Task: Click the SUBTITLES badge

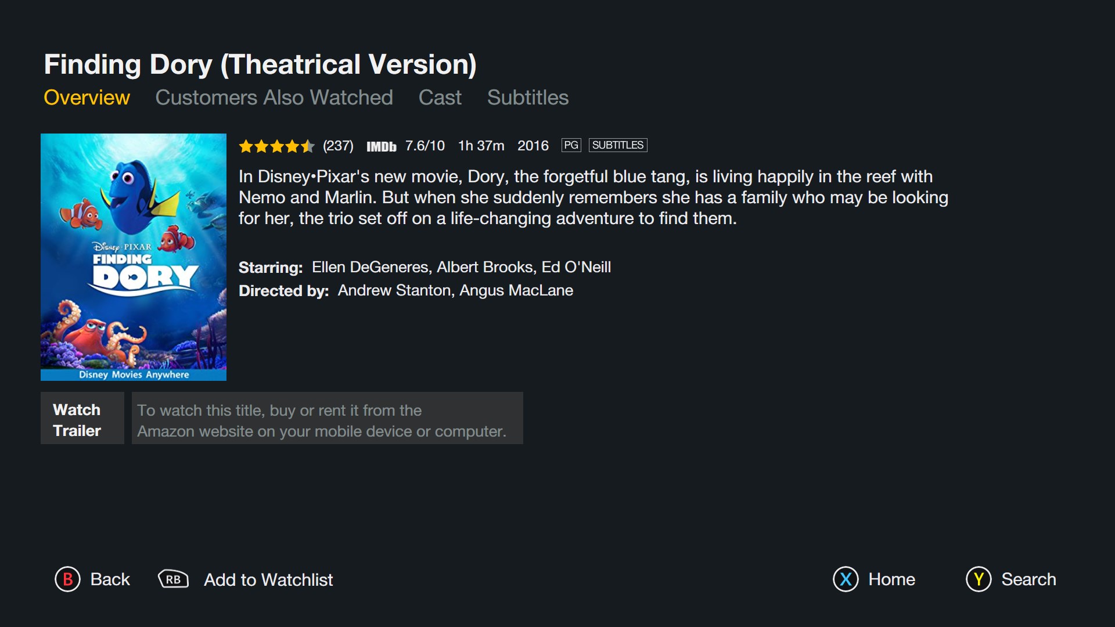Action: click(x=618, y=145)
